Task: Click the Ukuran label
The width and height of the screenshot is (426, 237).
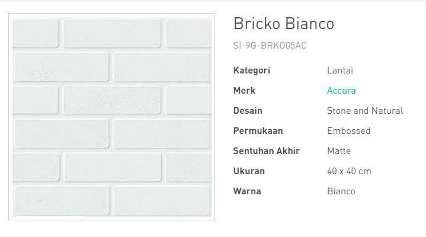Action: pos(249,171)
